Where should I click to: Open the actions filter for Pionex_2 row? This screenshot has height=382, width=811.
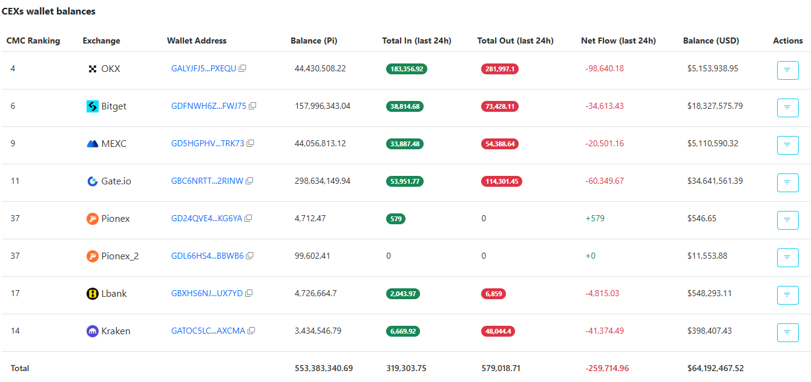click(787, 257)
